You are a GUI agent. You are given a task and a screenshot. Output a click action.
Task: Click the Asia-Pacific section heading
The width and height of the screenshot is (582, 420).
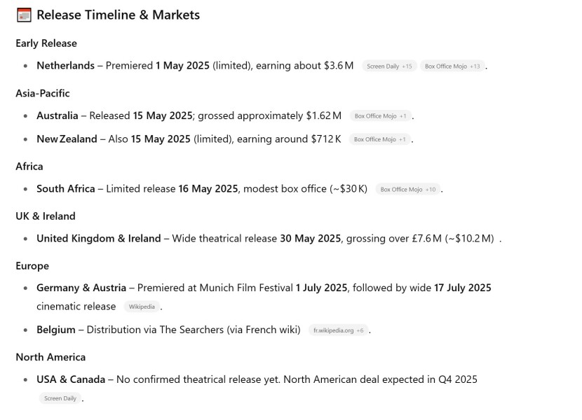point(43,93)
